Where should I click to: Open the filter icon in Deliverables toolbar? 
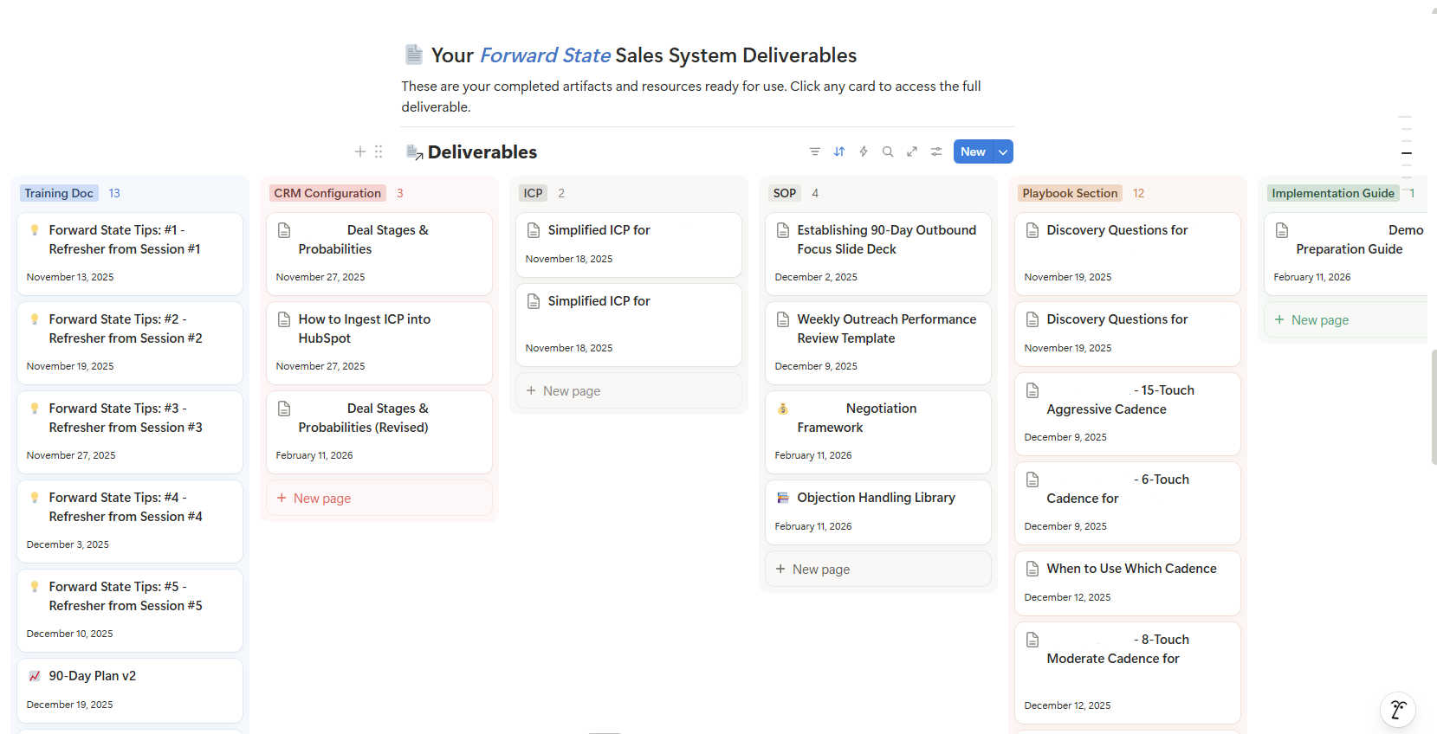814,151
